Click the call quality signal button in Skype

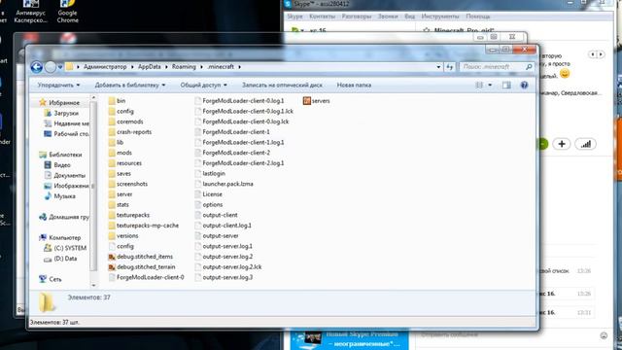point(585,144)
